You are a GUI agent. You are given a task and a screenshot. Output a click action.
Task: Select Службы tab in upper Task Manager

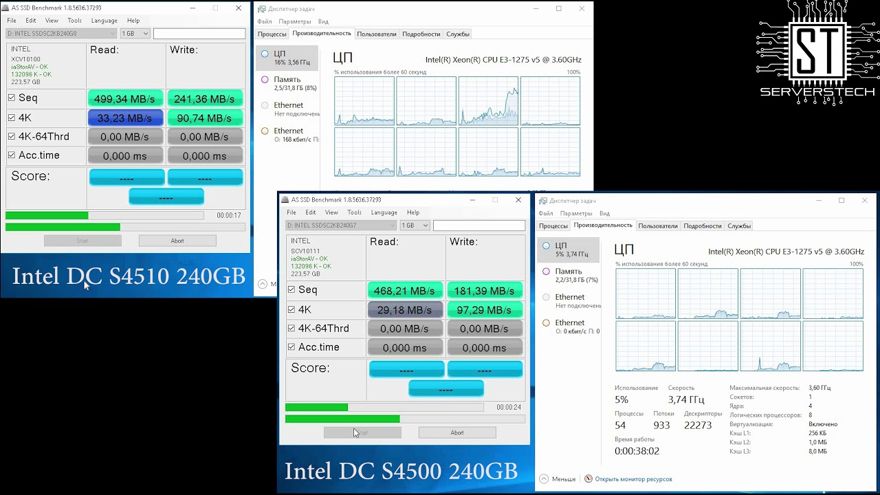pos(458,34)
